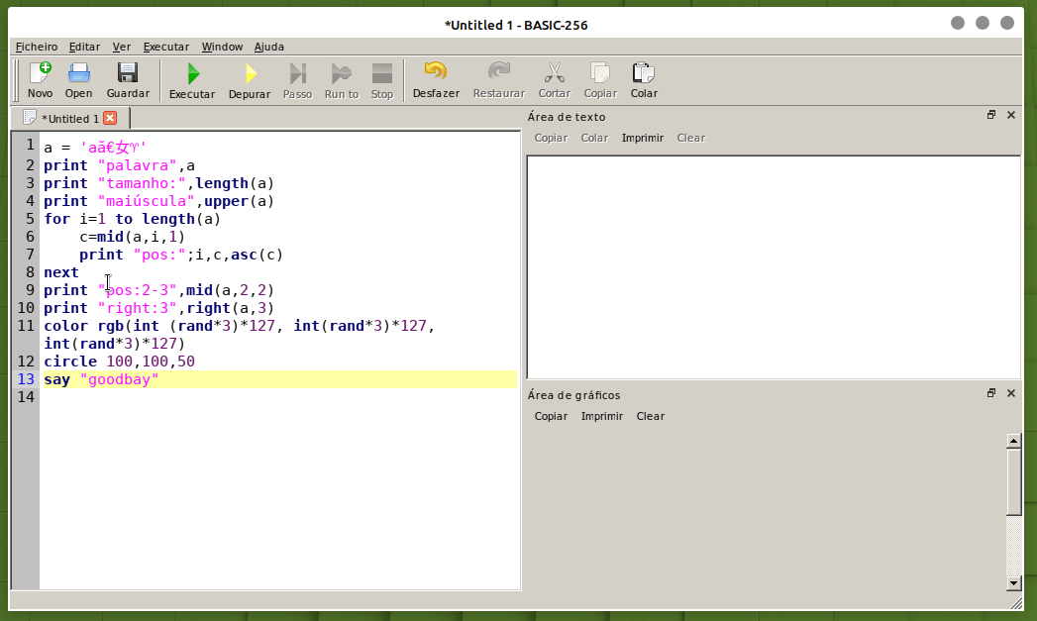This screenshot has width=1037, height=621.
Task: Open the Window menu
Action: point(222,47)
